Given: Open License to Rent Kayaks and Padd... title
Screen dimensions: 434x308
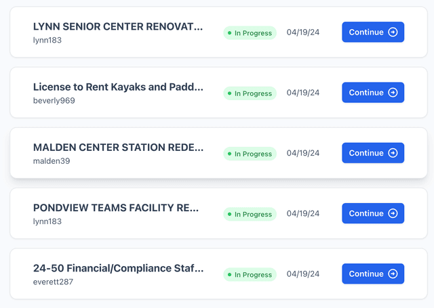Looking at the screenshot, I should click(x=118, y=87).
